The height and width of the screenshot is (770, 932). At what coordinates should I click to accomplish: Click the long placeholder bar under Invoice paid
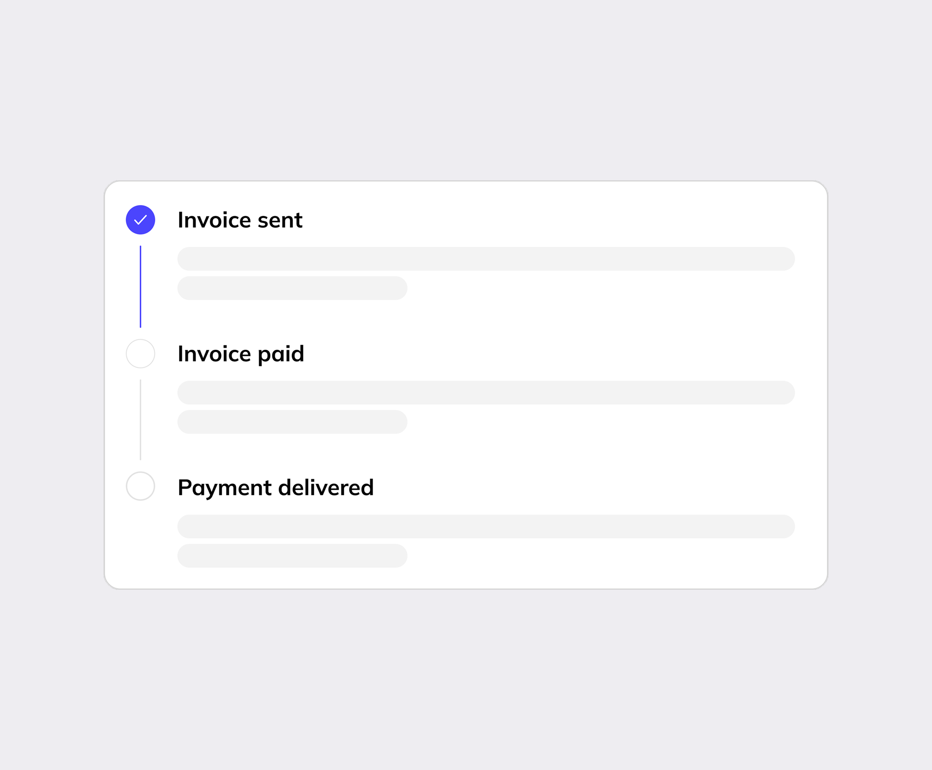click(486, 393)
